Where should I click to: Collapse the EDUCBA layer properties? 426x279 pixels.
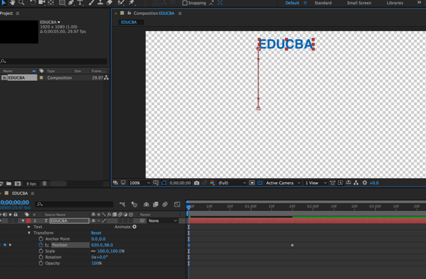[x=23, y=221]
